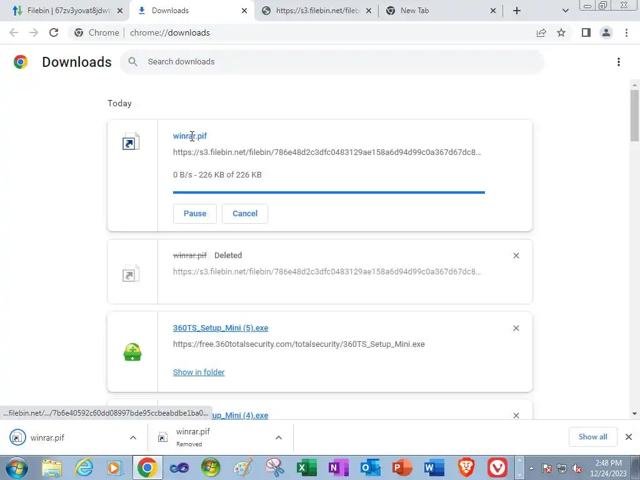Click Show in folder link

pyautogui.click(x=199, y=372)
